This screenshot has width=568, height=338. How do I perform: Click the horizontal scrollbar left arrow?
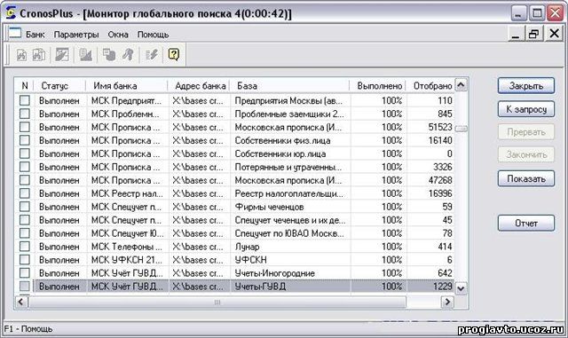tap(21, 302)
